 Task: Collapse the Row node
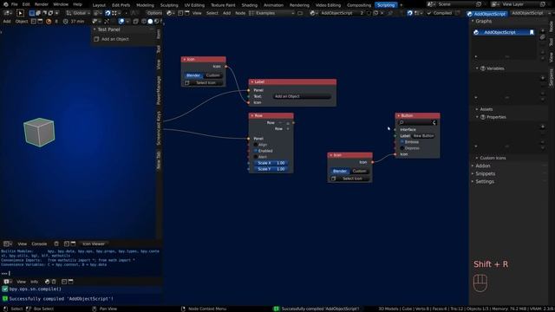(x=252, y=115)
